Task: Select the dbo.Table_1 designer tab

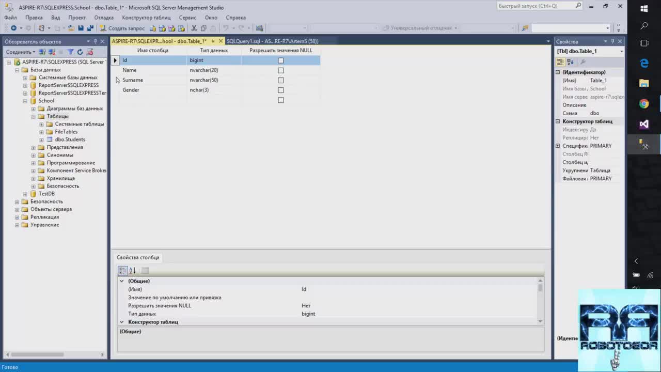Action: click(159, 41)
